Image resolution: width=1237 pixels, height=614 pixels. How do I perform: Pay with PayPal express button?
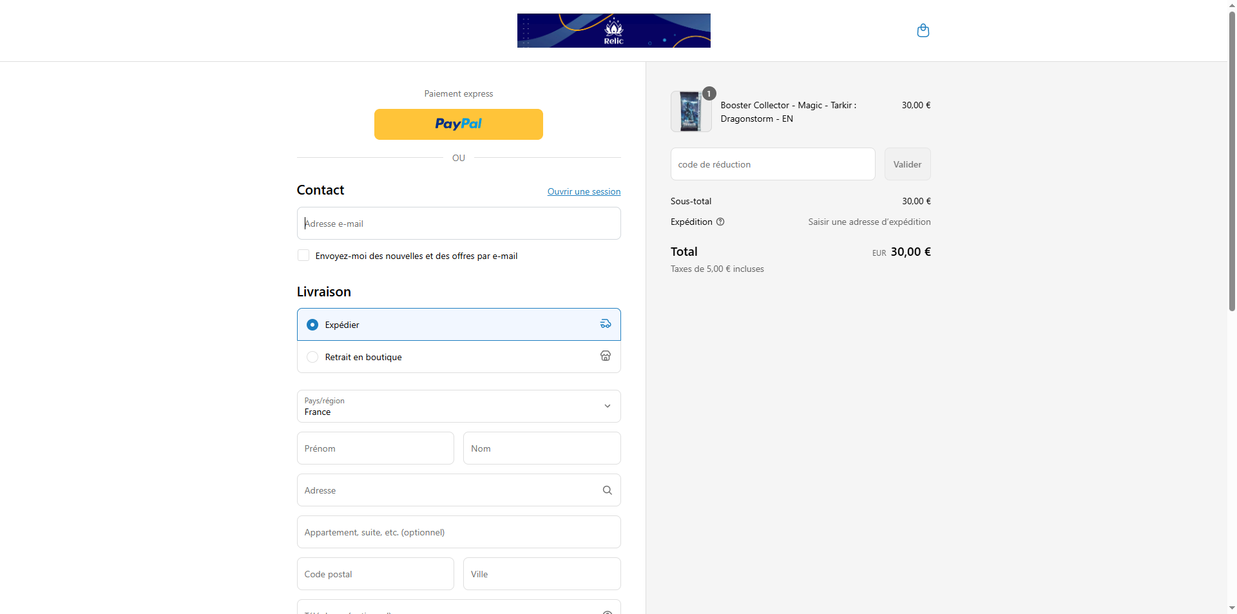(458, 124)
